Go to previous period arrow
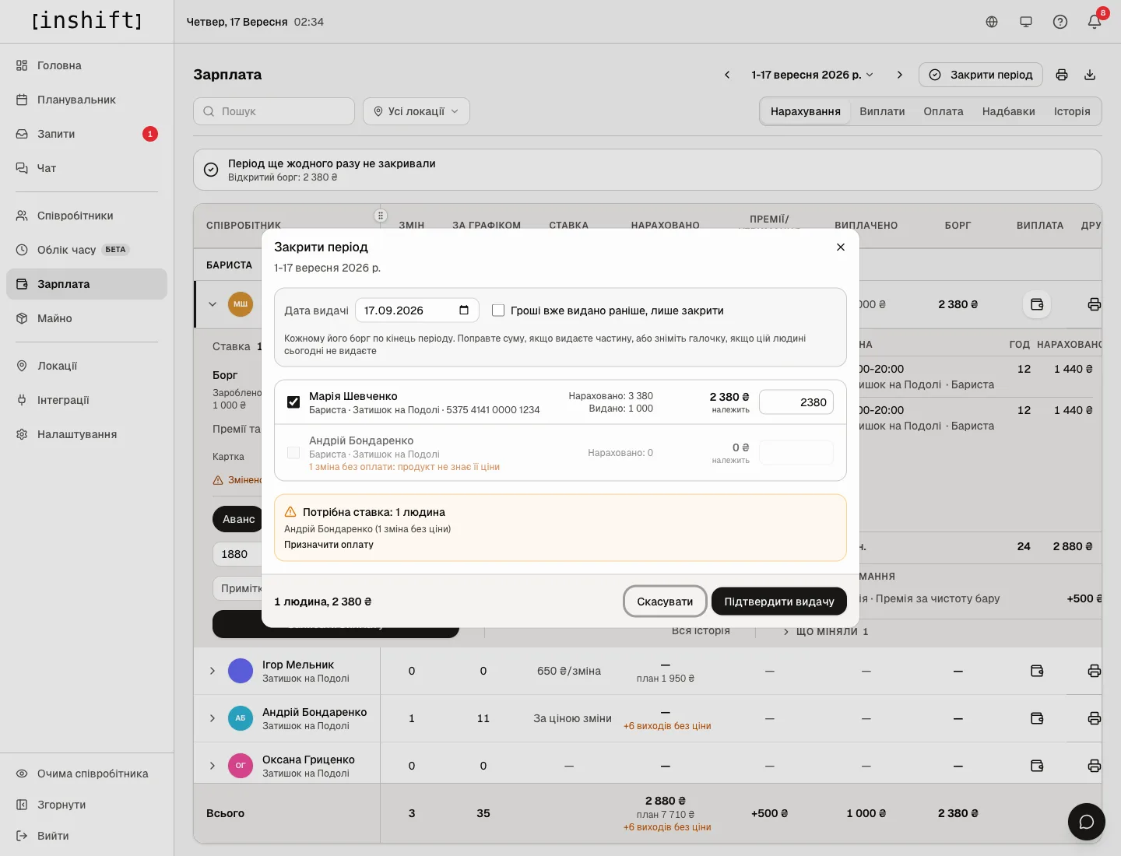Viewport: 1121px width, 856px height. (x=727, y=75)
